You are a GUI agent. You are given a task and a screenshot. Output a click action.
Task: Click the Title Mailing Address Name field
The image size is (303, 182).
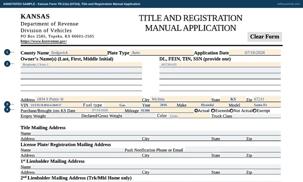pos(156,133)
